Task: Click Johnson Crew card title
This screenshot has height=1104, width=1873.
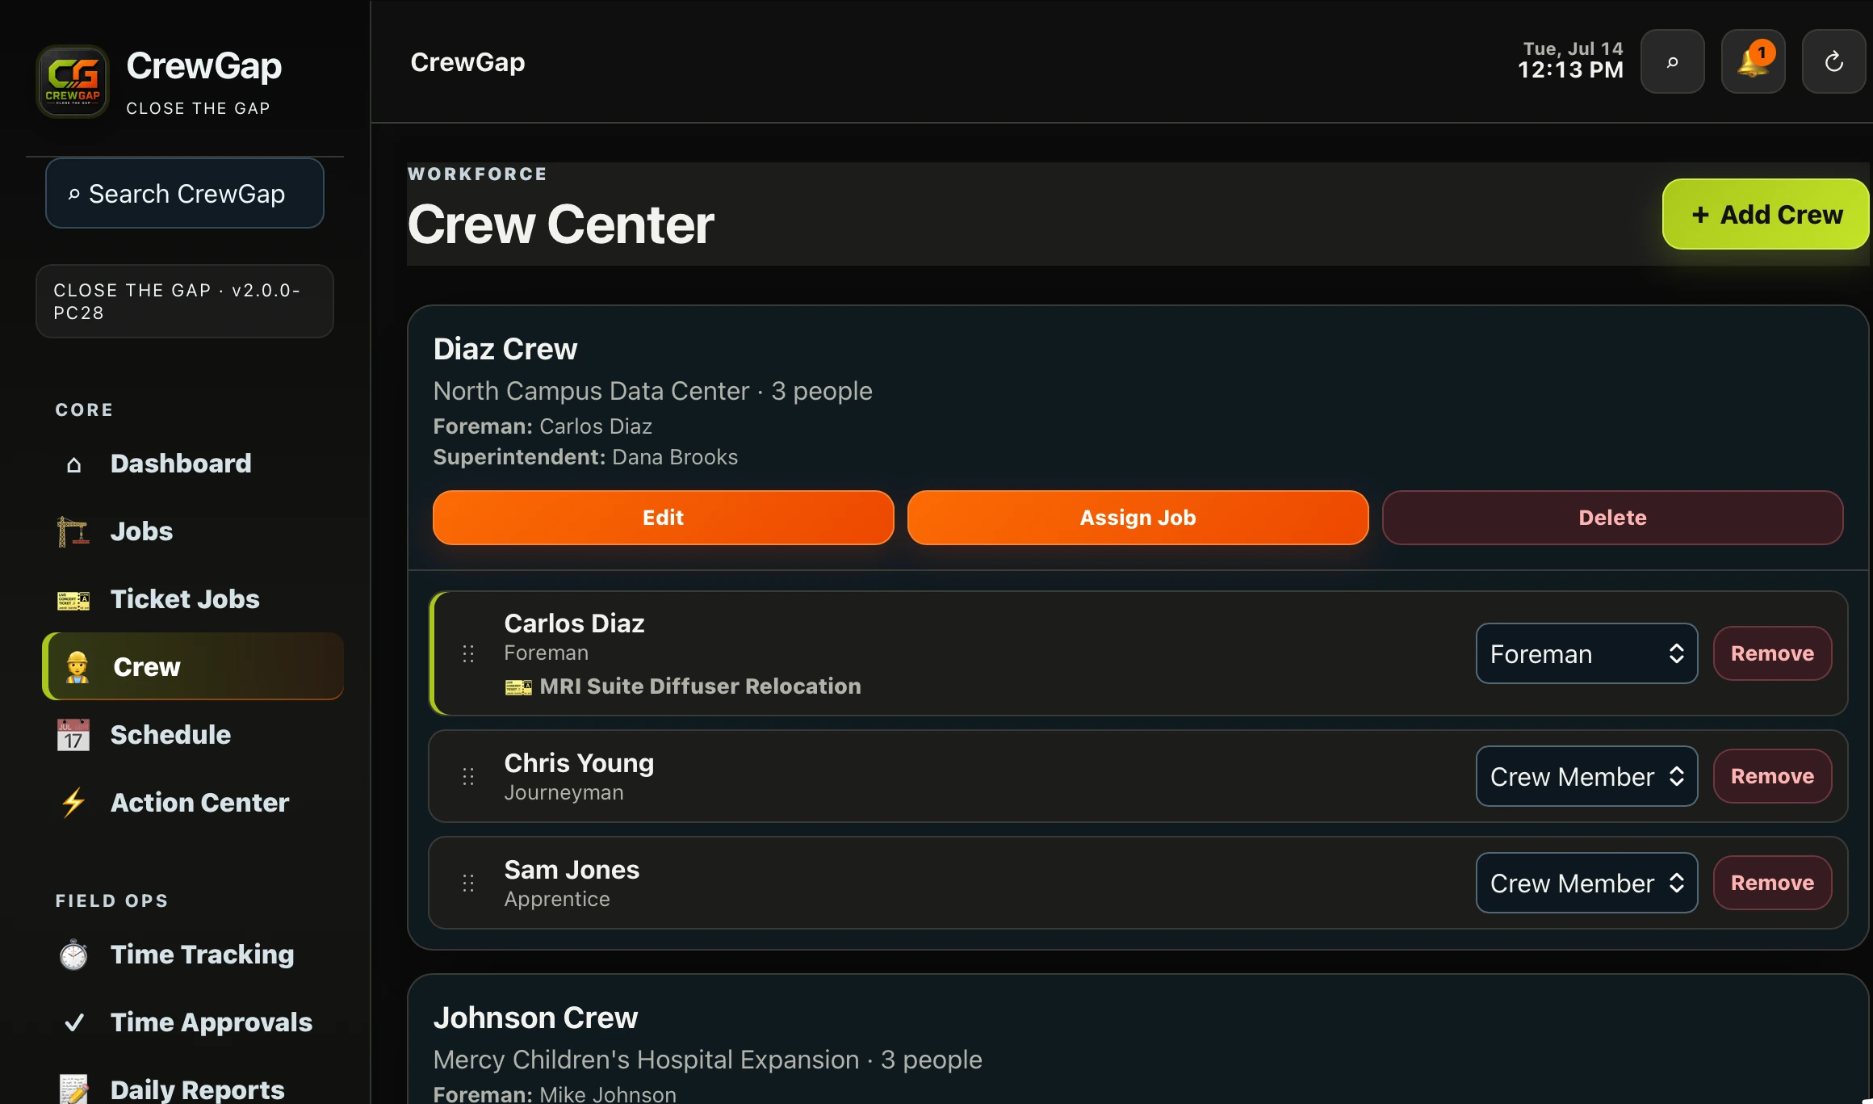Action: pyautogui.click(x=535, y=1018)
